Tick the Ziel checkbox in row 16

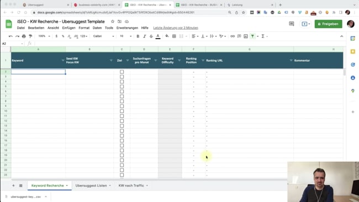pyautogui.click(x=122, y=141)
